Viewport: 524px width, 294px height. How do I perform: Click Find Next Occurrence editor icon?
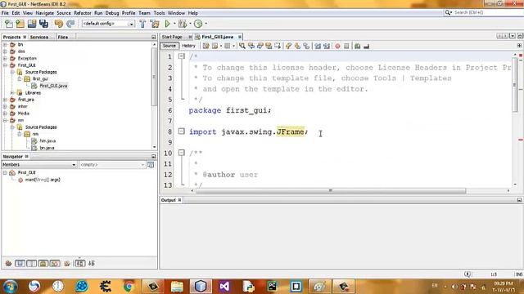tap(260, 46)
